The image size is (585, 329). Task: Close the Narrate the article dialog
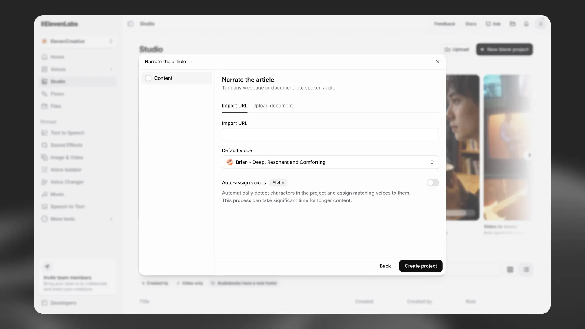pos(438,62)
